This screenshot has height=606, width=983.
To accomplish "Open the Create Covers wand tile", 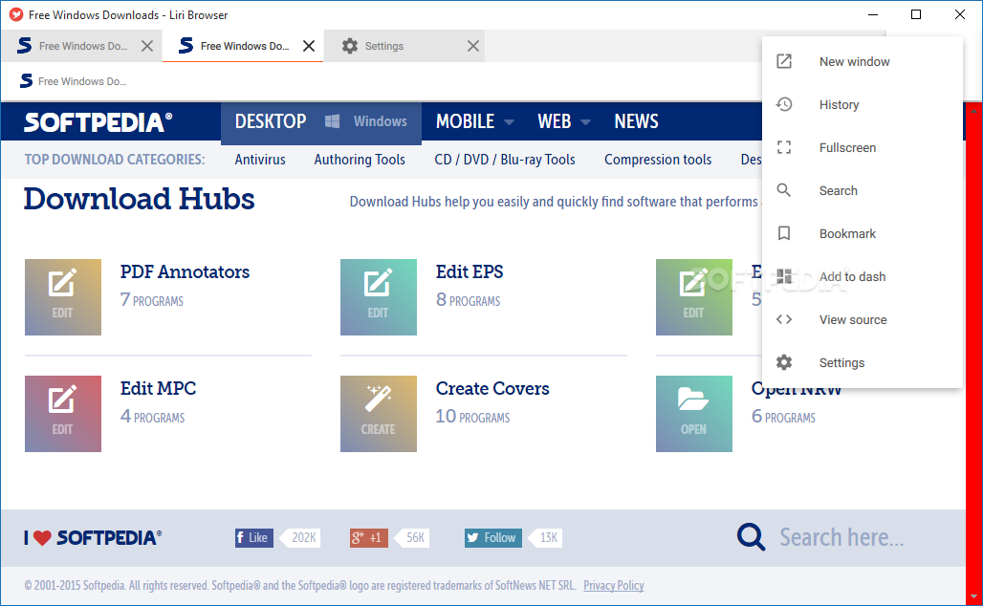I will 379,414.
